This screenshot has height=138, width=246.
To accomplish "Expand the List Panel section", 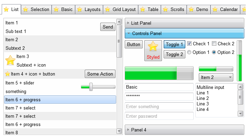I will pos(184,23).
